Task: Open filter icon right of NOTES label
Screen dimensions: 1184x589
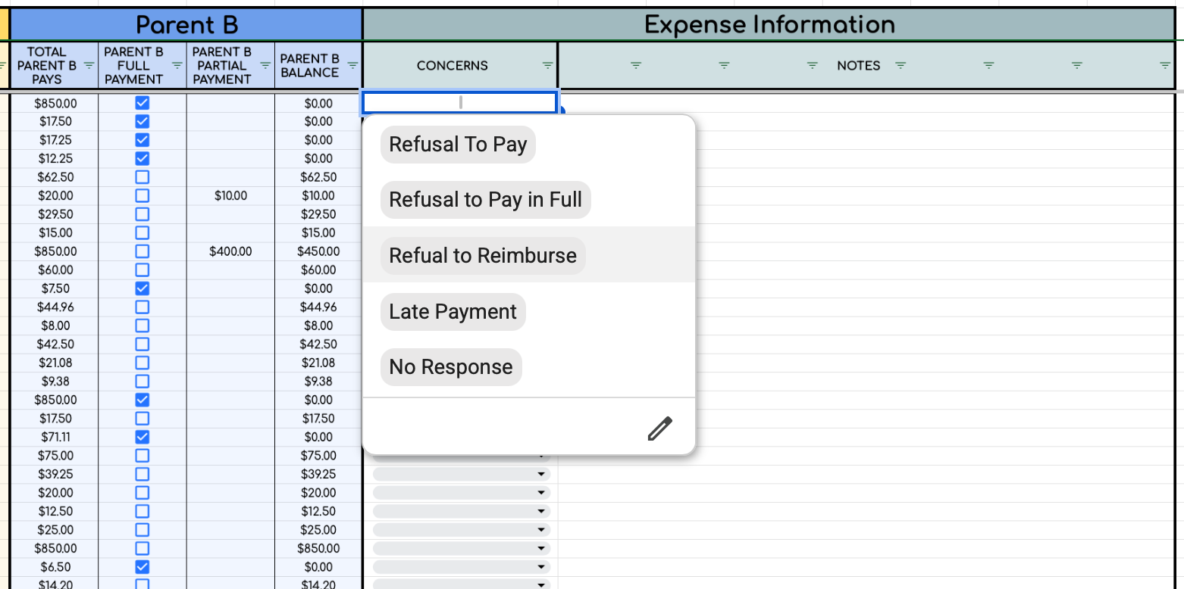Action: click(x=901, y=66)
